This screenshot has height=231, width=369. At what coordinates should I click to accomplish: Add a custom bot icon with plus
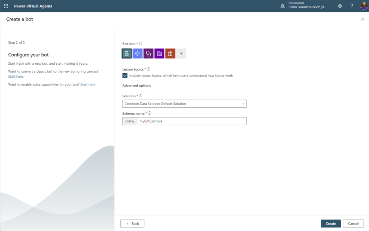pos(181,54)
